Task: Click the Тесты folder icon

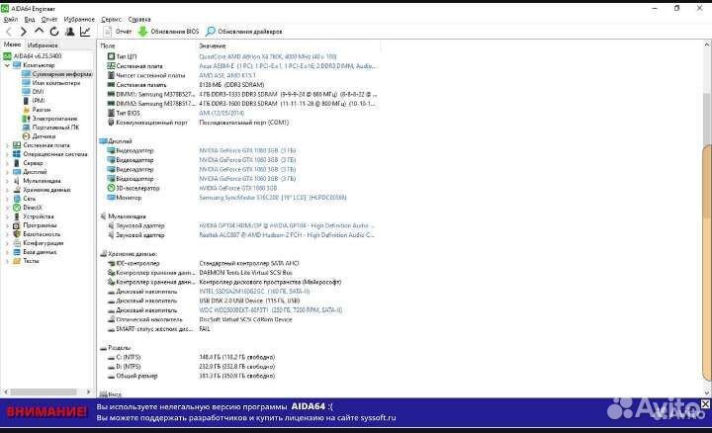Action: click(17, 261)
